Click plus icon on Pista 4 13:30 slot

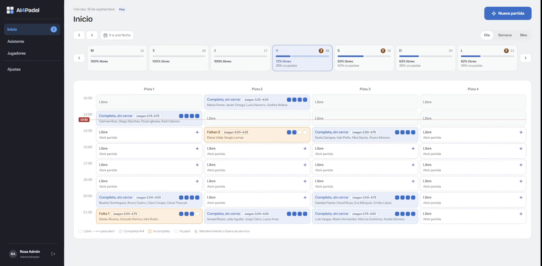tap(521, 132)
